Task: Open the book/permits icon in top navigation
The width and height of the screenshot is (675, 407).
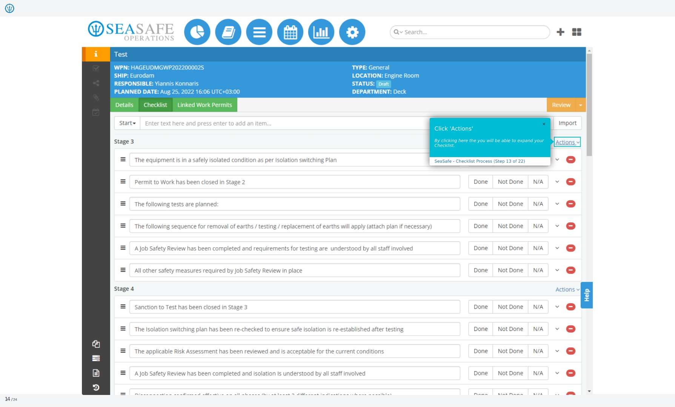Action: click(x=228, y=32)
